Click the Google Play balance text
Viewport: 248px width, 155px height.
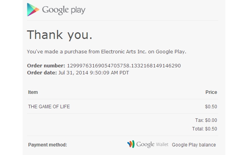pyautogui.click(x=194, y=145)
